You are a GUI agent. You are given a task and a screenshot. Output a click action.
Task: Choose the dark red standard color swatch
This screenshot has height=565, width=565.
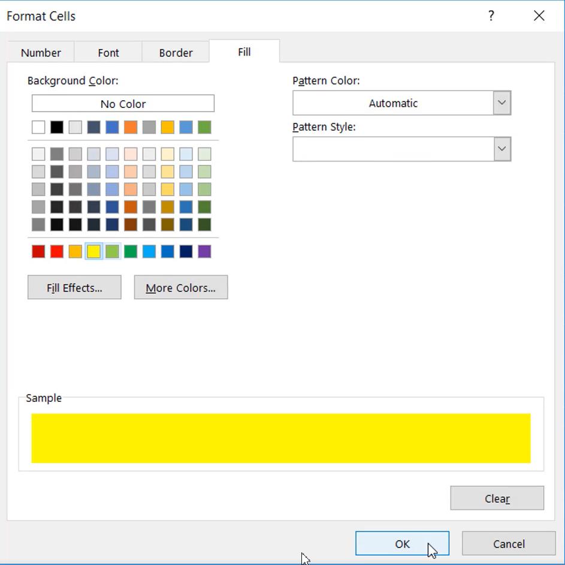38,251
